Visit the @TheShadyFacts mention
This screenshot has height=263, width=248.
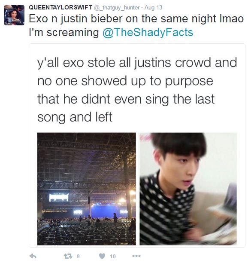pos(148,32)
